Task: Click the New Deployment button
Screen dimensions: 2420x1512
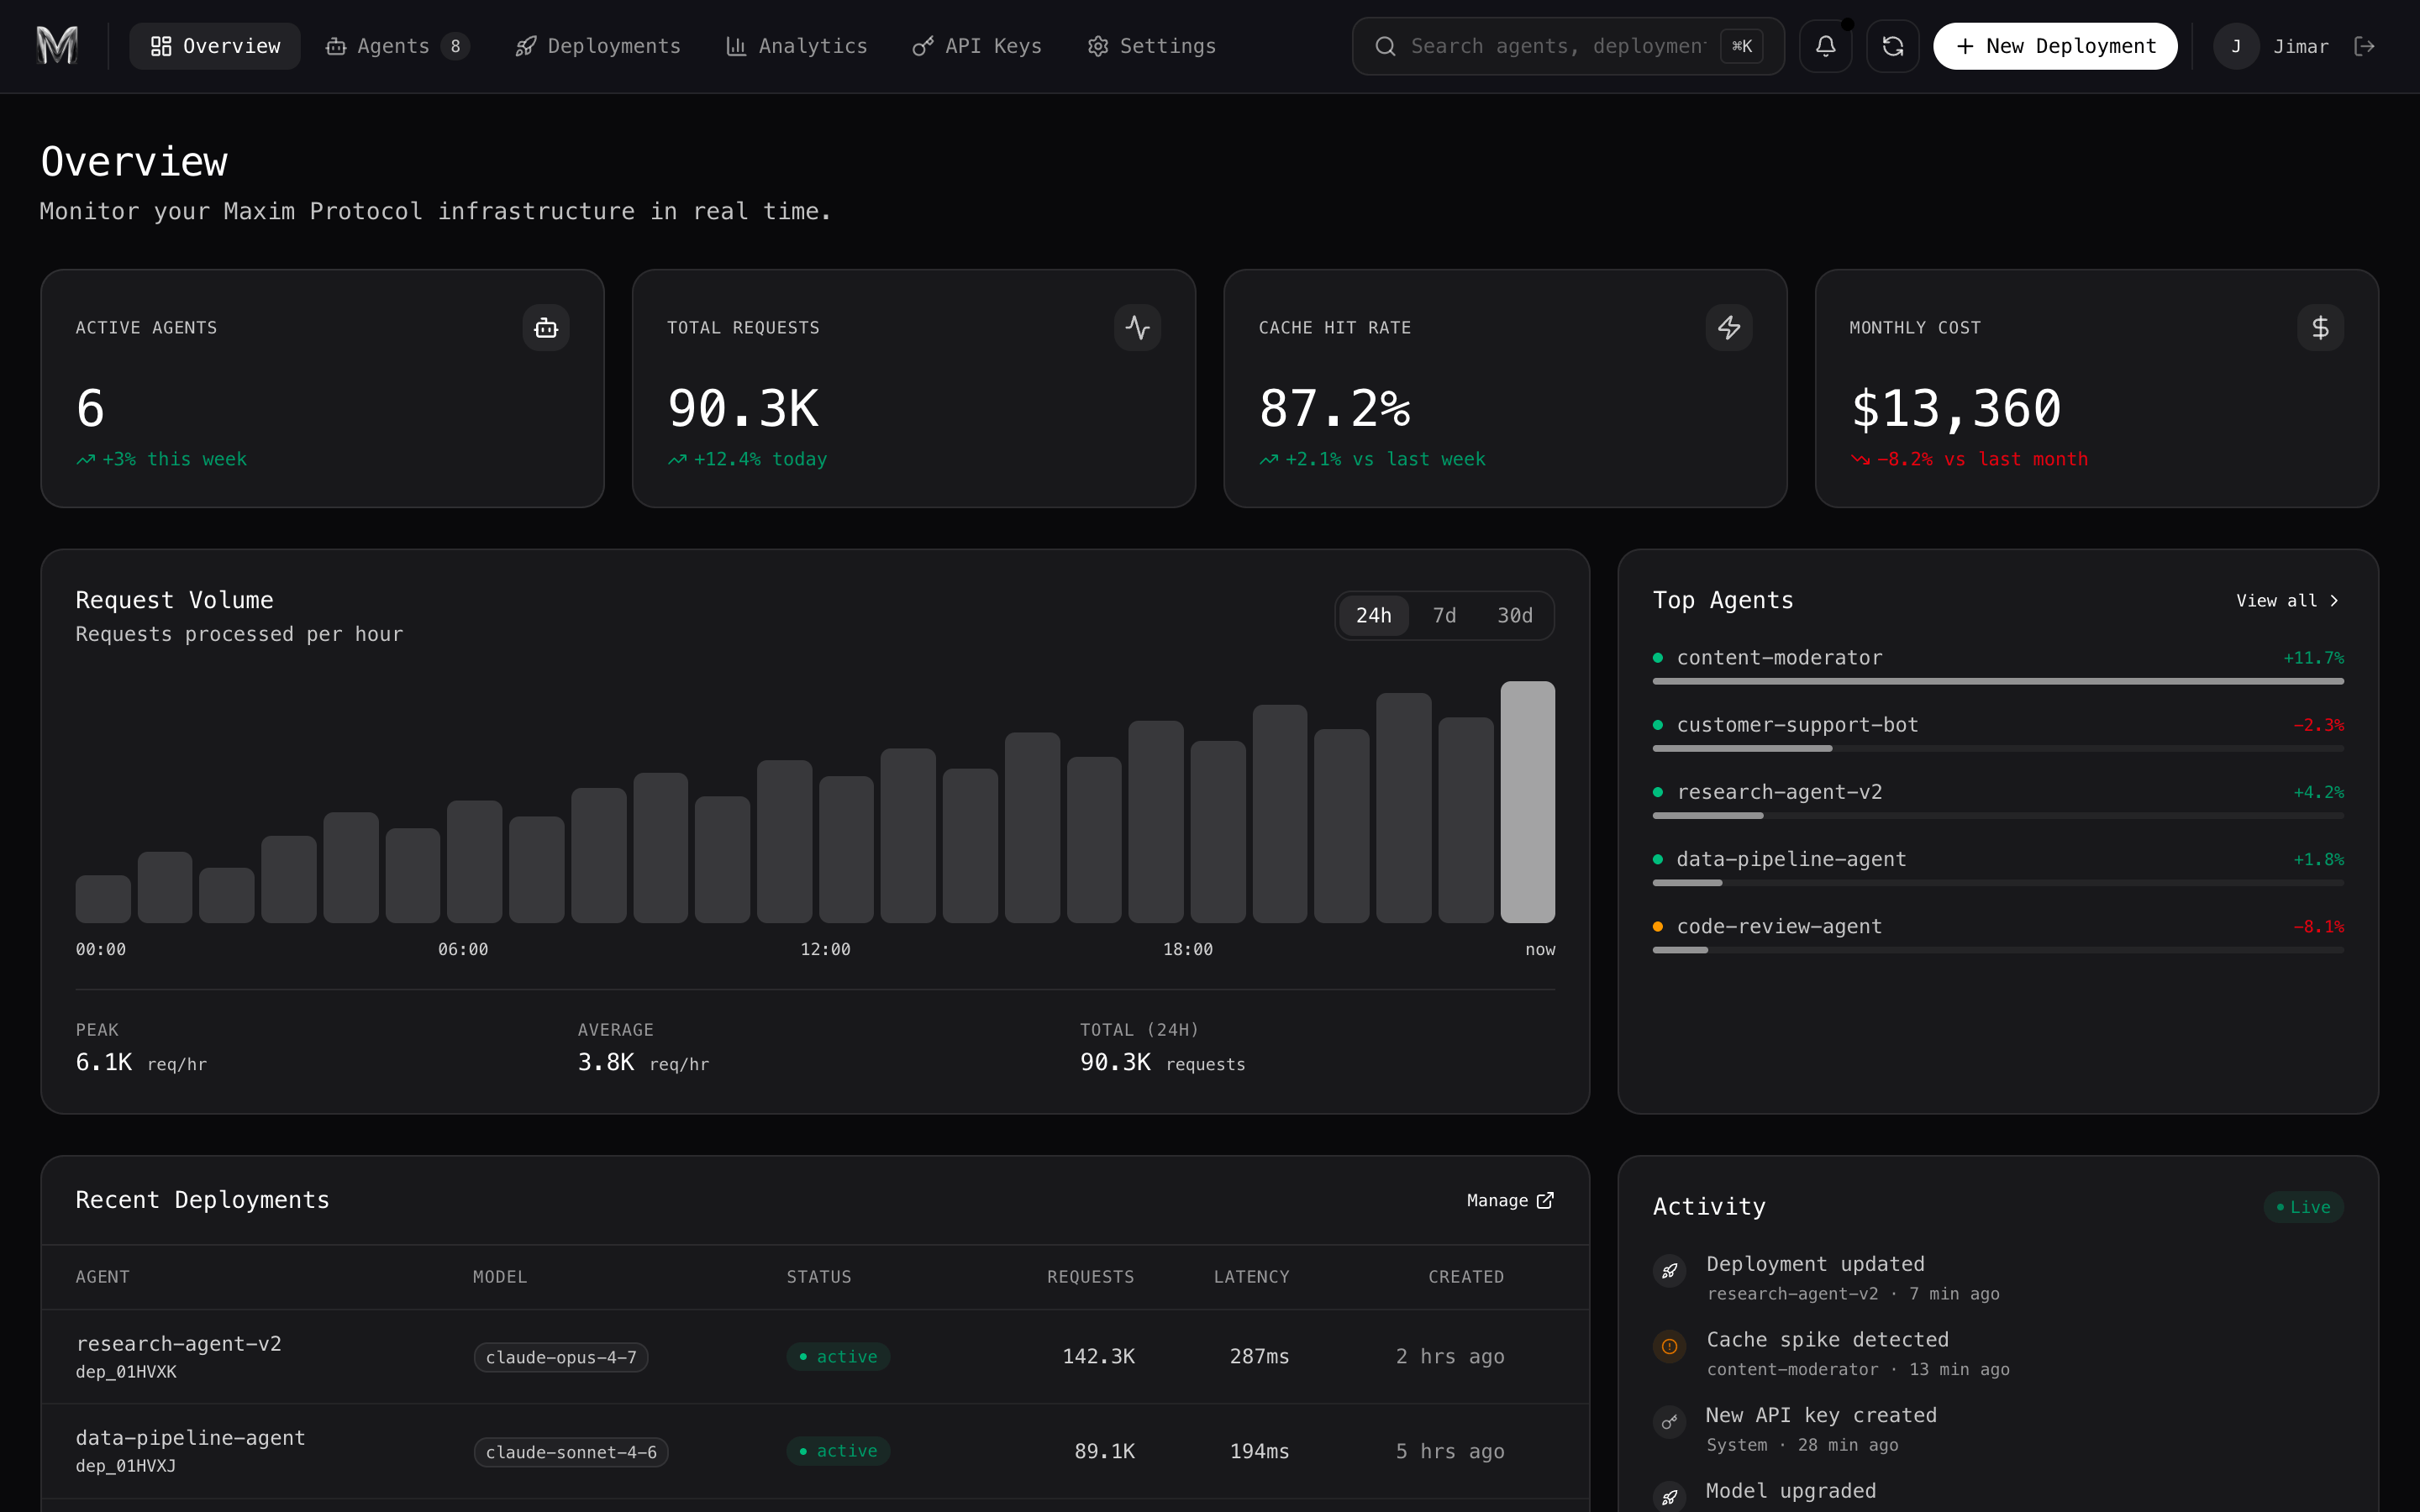Action: tap(2055, 46)
